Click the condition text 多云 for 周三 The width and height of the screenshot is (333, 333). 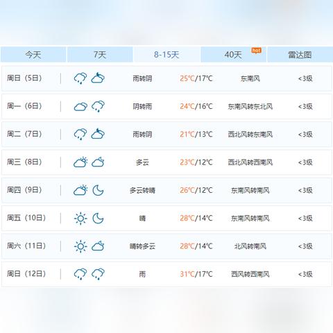(142, 162)
